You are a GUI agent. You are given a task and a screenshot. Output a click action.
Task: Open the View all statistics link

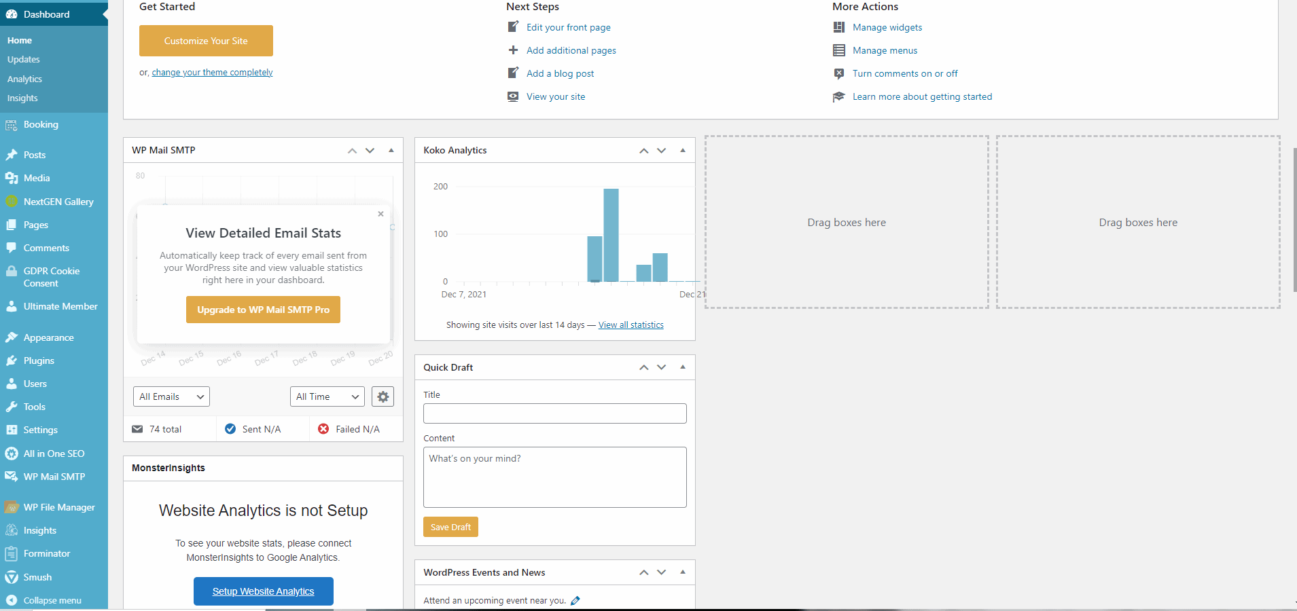tap(630, 325)
